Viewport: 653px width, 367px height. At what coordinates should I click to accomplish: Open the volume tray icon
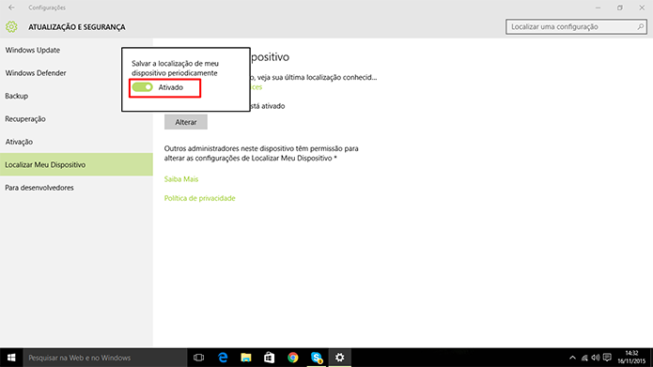tap(596, 358)
